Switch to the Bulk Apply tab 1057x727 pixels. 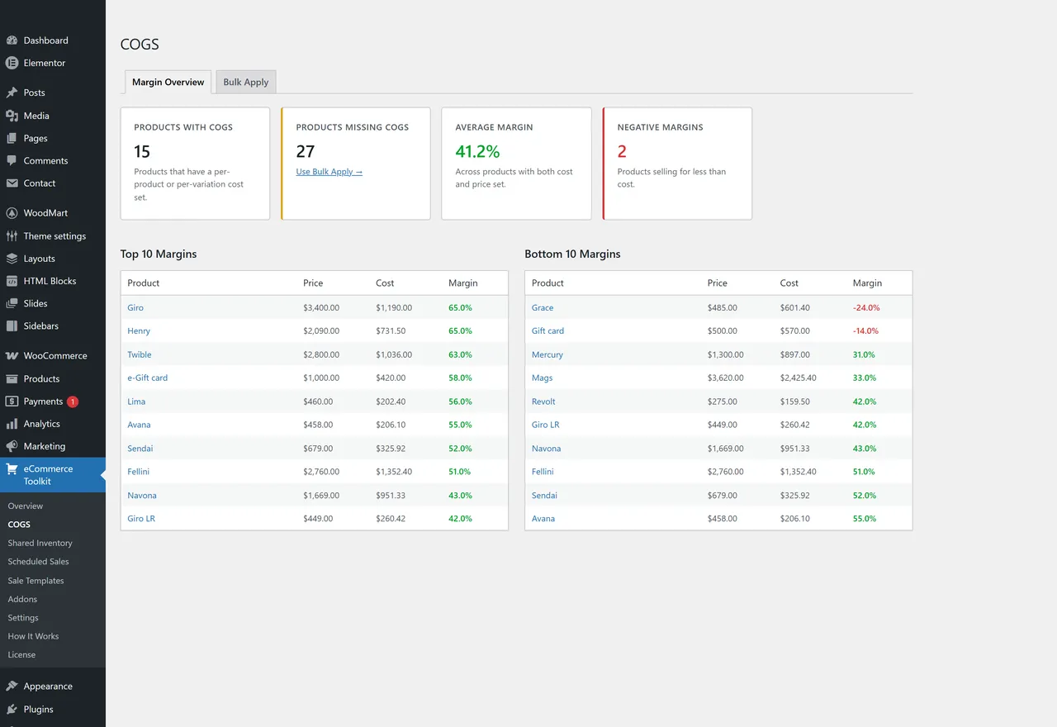(246, 82)
